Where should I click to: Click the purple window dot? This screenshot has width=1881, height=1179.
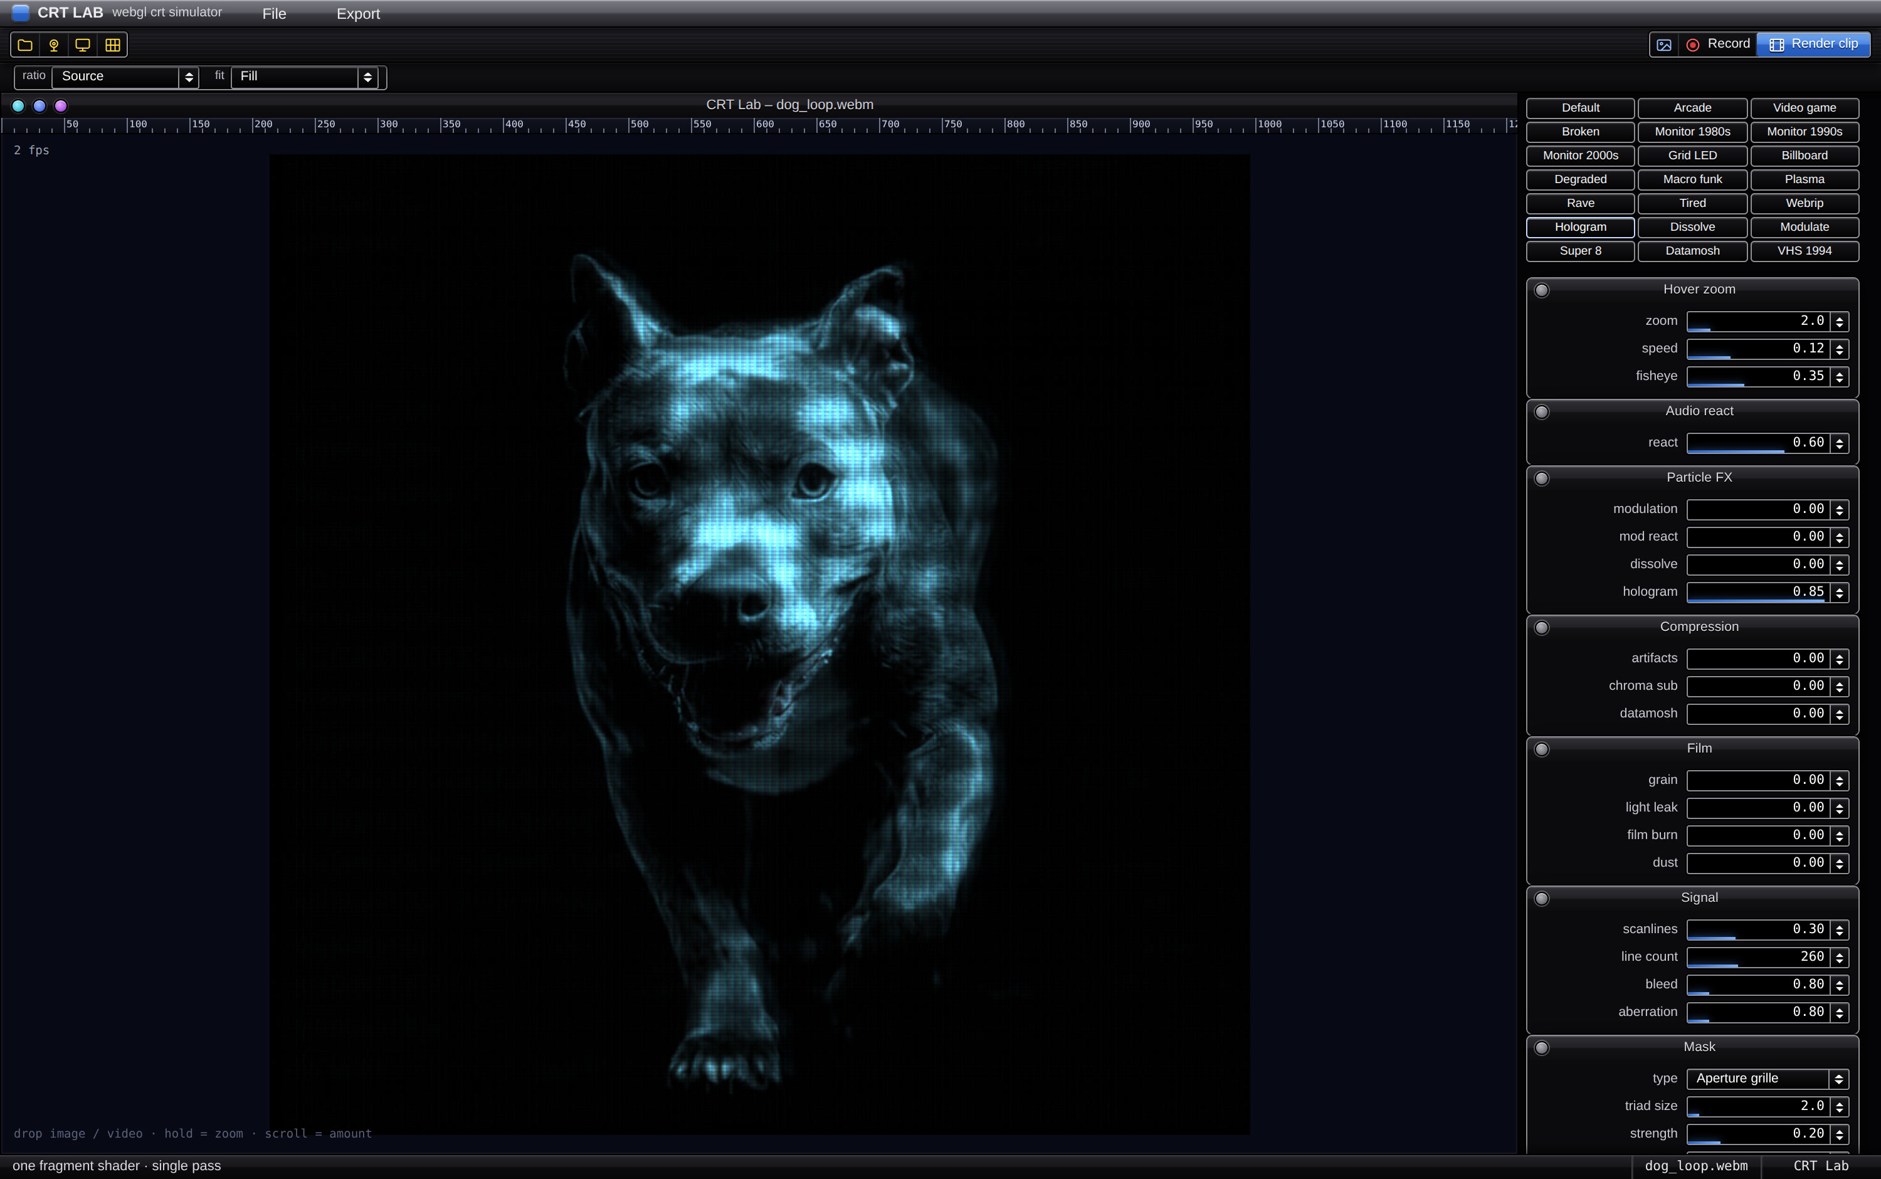(x=61, y=105)
